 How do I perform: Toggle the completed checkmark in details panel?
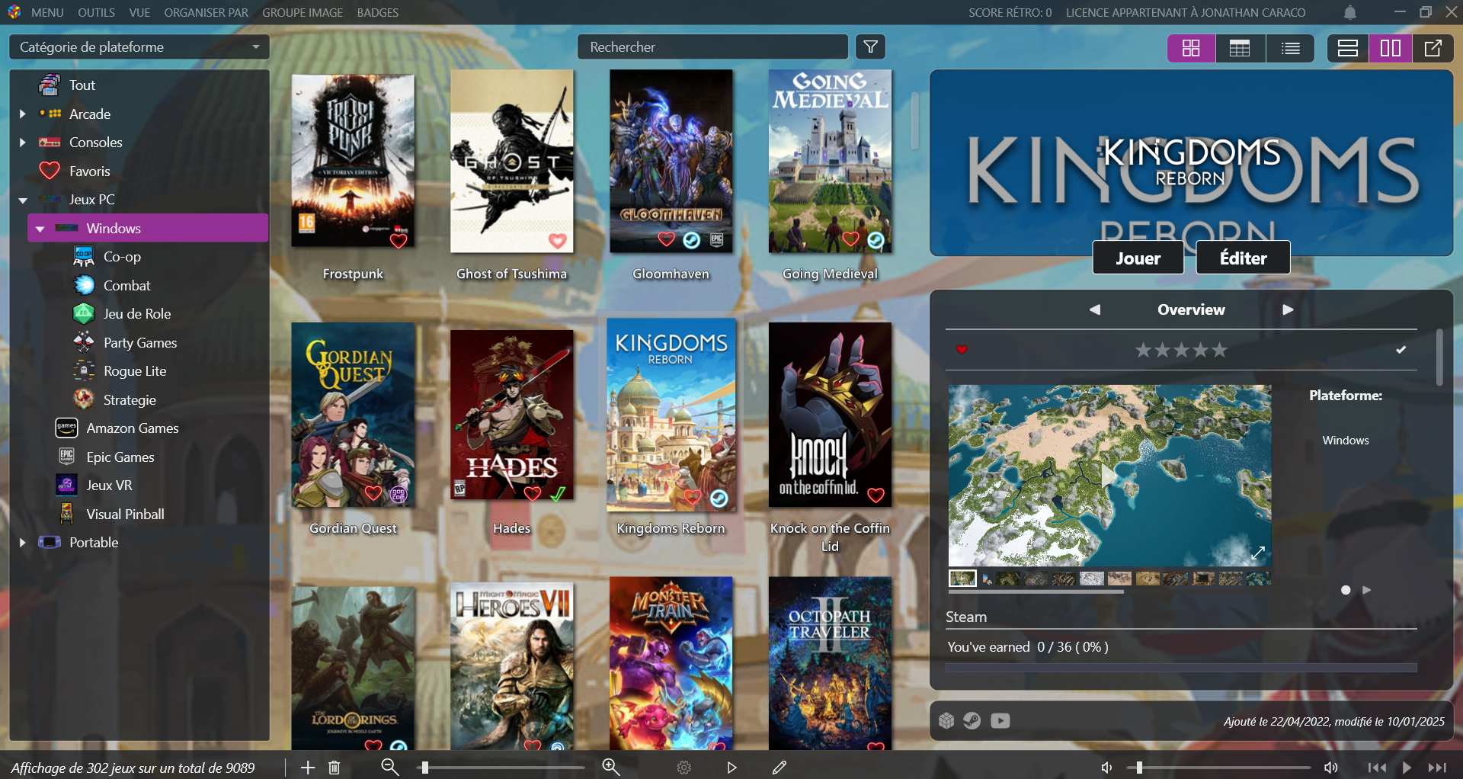(x=1401, y=349)
